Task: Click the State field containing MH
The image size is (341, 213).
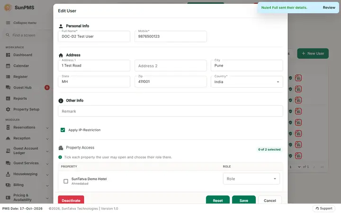Action: (x=94, y=82)
